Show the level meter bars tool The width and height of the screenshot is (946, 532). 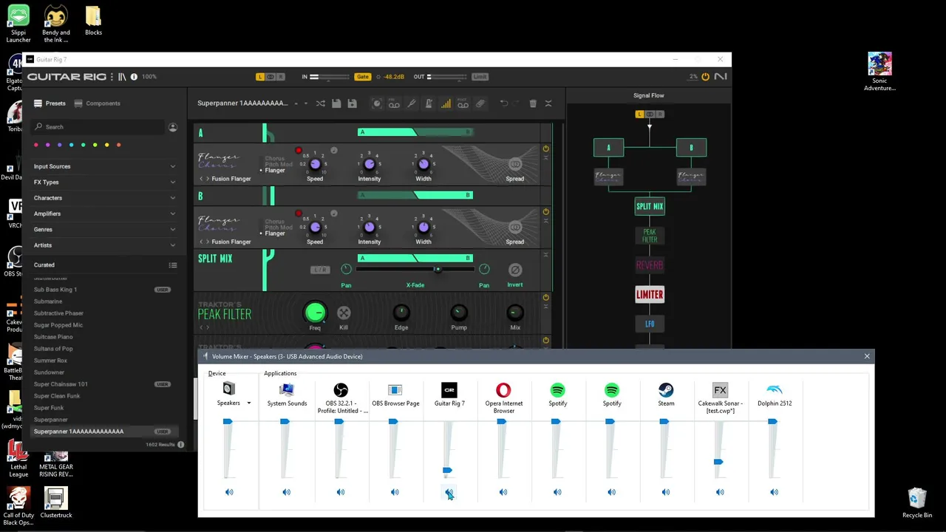(x=446, y=103)
